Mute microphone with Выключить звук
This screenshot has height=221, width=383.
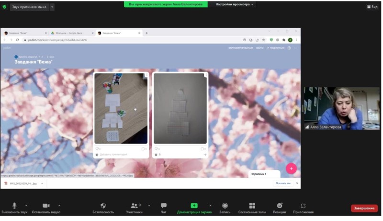point(14,206)
